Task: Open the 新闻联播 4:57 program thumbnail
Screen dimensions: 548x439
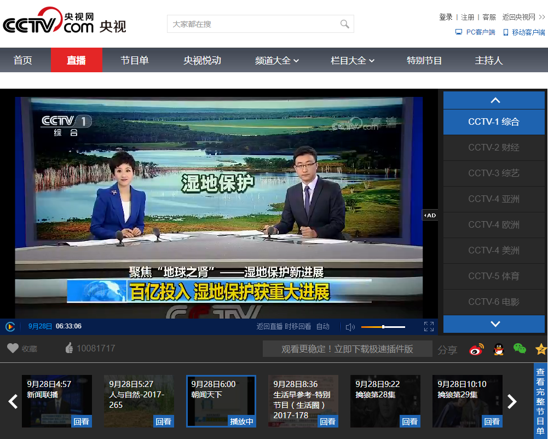Action: [56, 401]
